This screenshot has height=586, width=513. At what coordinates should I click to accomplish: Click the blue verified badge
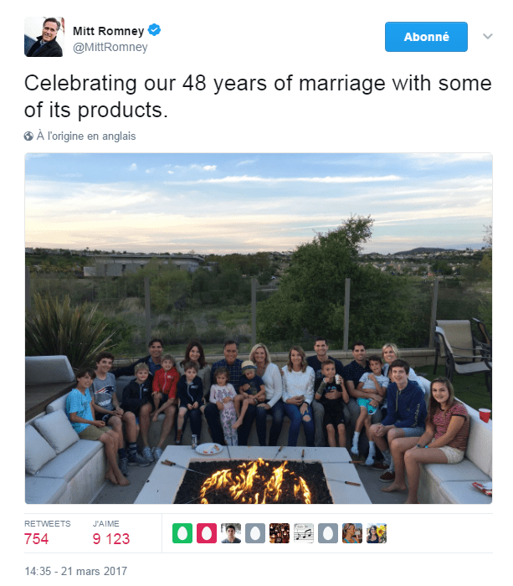coord(156,31)
